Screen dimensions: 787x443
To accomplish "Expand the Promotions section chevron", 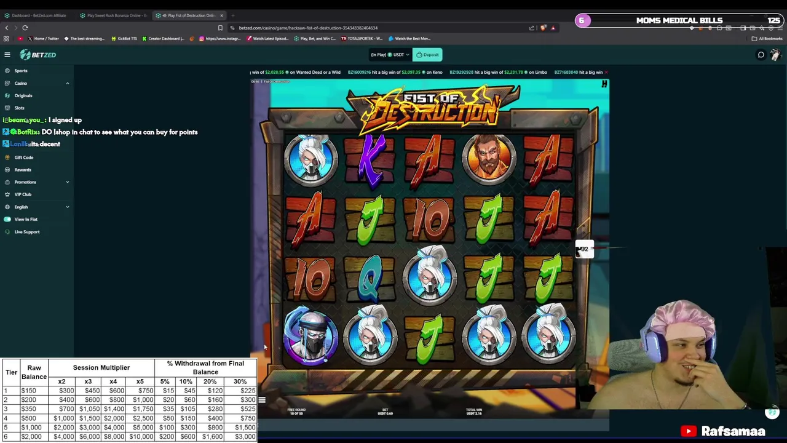I will coord(68,182).
